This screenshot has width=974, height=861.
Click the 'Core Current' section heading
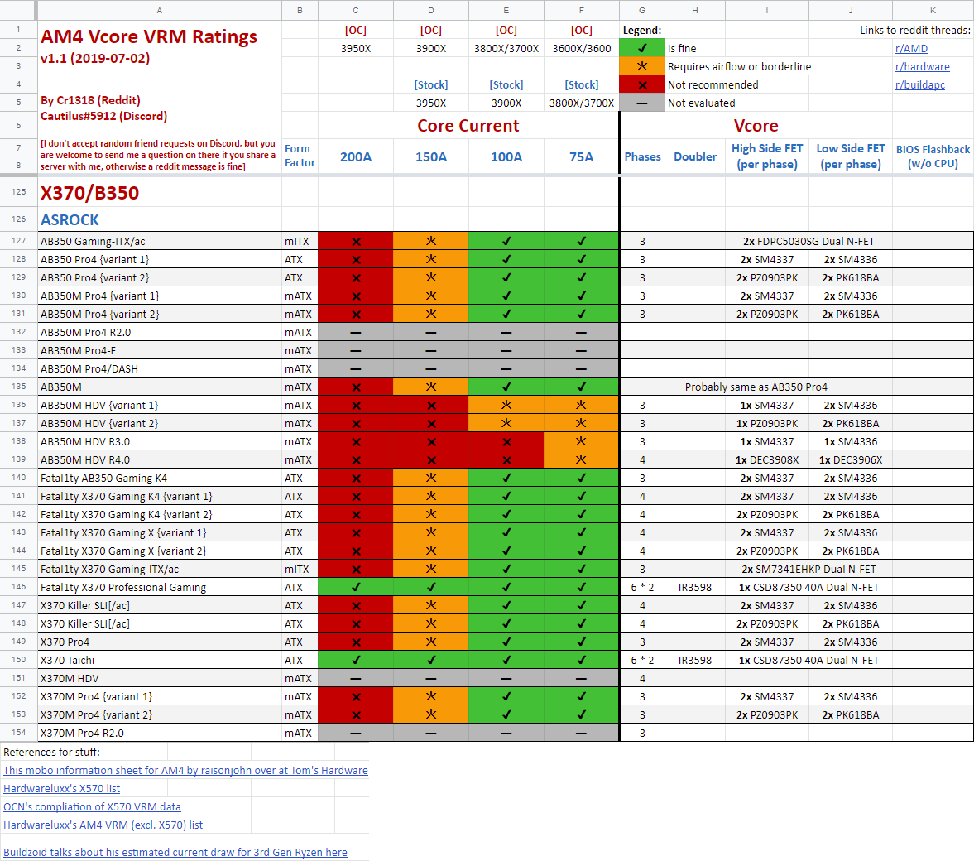468,126
